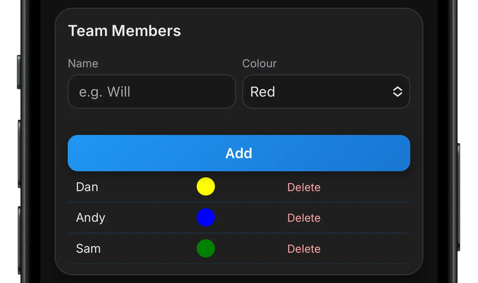Click the Team Members heading
This screenshot has height=283, width=478.
[124, 31]
